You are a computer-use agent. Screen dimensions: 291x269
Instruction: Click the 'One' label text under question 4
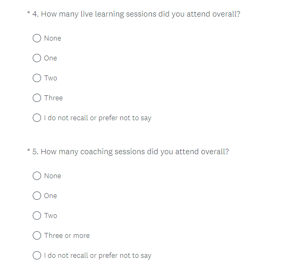click(51, 58)
